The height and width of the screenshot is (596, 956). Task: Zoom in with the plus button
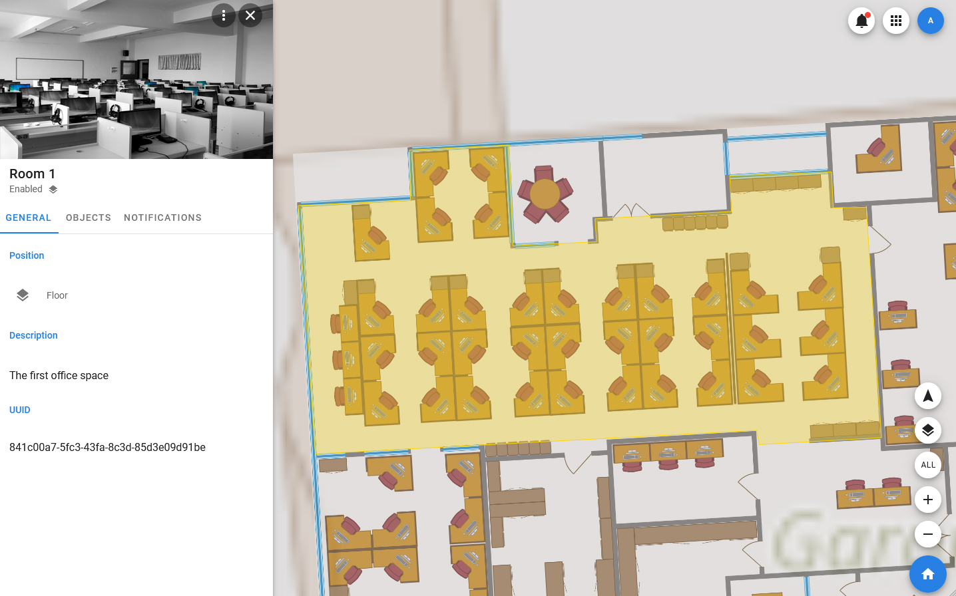click(x=927, y=500)
